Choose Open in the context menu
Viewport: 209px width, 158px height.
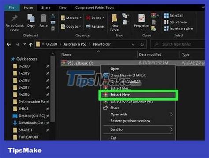(115, 69)
